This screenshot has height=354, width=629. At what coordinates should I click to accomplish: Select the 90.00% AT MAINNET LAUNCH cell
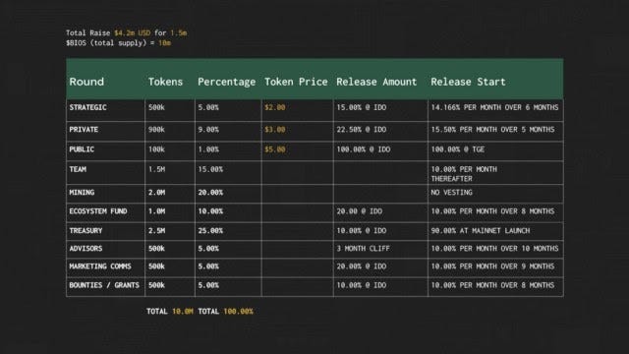[481, 231]
